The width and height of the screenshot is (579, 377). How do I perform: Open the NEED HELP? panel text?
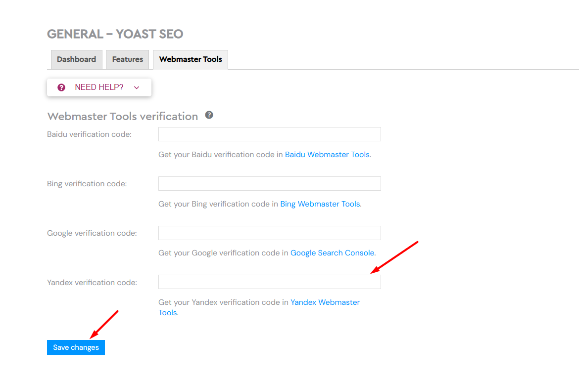[x=99, y=87]
